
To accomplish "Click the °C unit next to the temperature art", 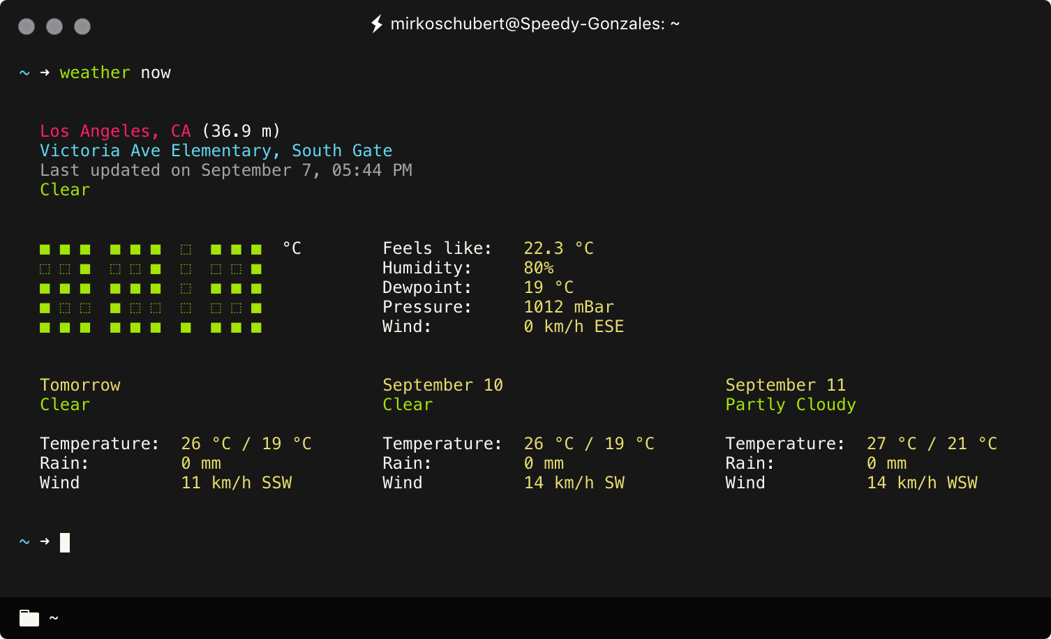I will (x=292, y=248).
